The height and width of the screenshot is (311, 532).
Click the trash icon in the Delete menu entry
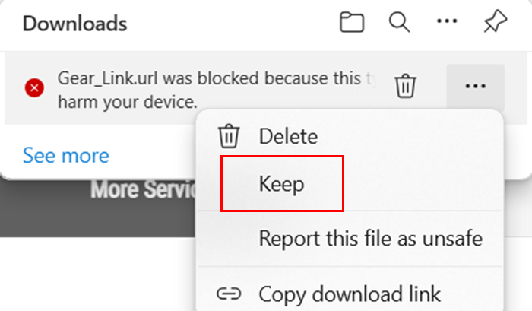click(229, 136)
